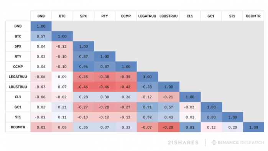Select the -0.46 LBUSTRUU-SPX cell
268x151 pixels.
[x=84, y=87]
